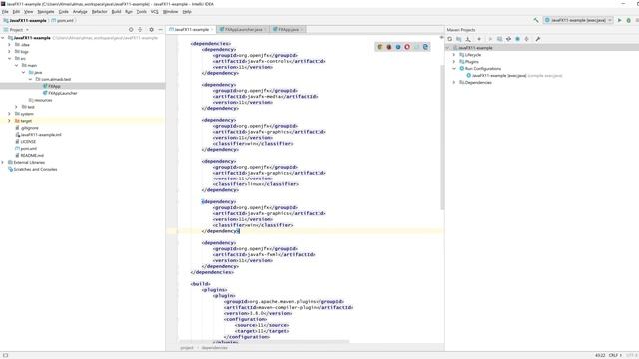Click JavaFX11-example breadcrumb in navigation bar
Image resolution: width=639 pixels, height=359 pixels.
pyautogui.click(x=25, y=20)
